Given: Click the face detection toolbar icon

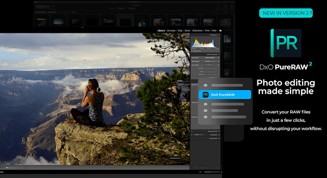Looking at the screenshot, I should tap(26, 167).
